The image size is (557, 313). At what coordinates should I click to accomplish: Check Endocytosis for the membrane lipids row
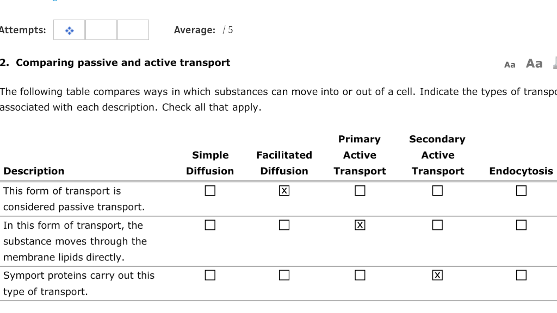(521, 225)
